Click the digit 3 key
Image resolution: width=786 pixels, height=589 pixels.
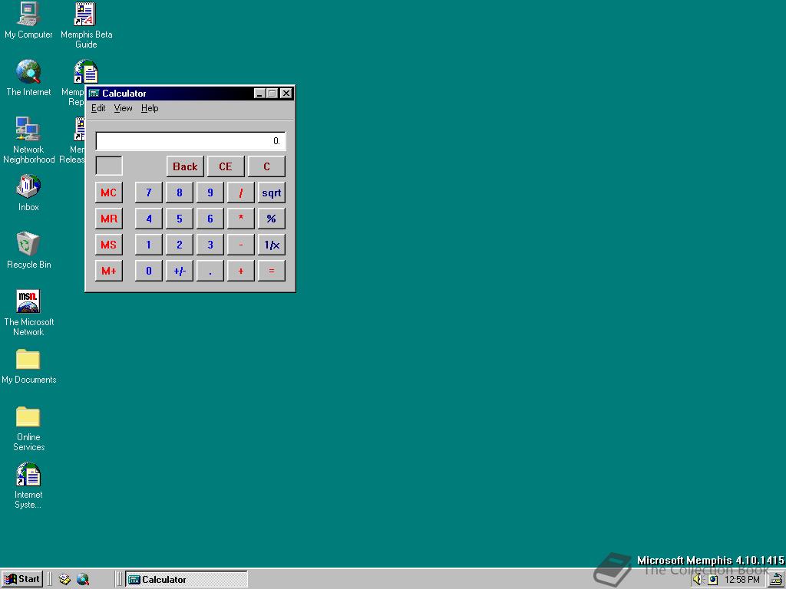(x=210, y=245)
